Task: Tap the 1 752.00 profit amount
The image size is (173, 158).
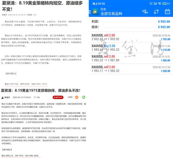Action: [165, 39]
